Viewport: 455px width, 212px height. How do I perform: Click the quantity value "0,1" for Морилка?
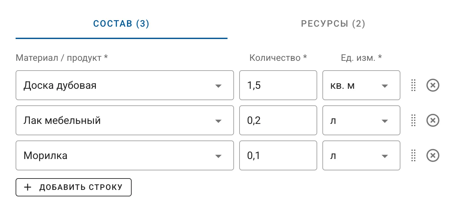tap(278, 155)
